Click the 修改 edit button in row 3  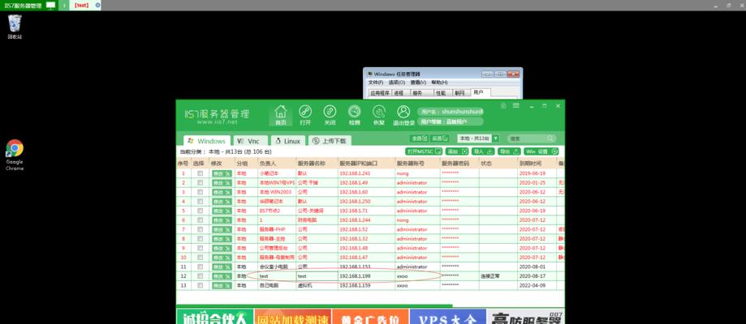[x=222, y=192]
